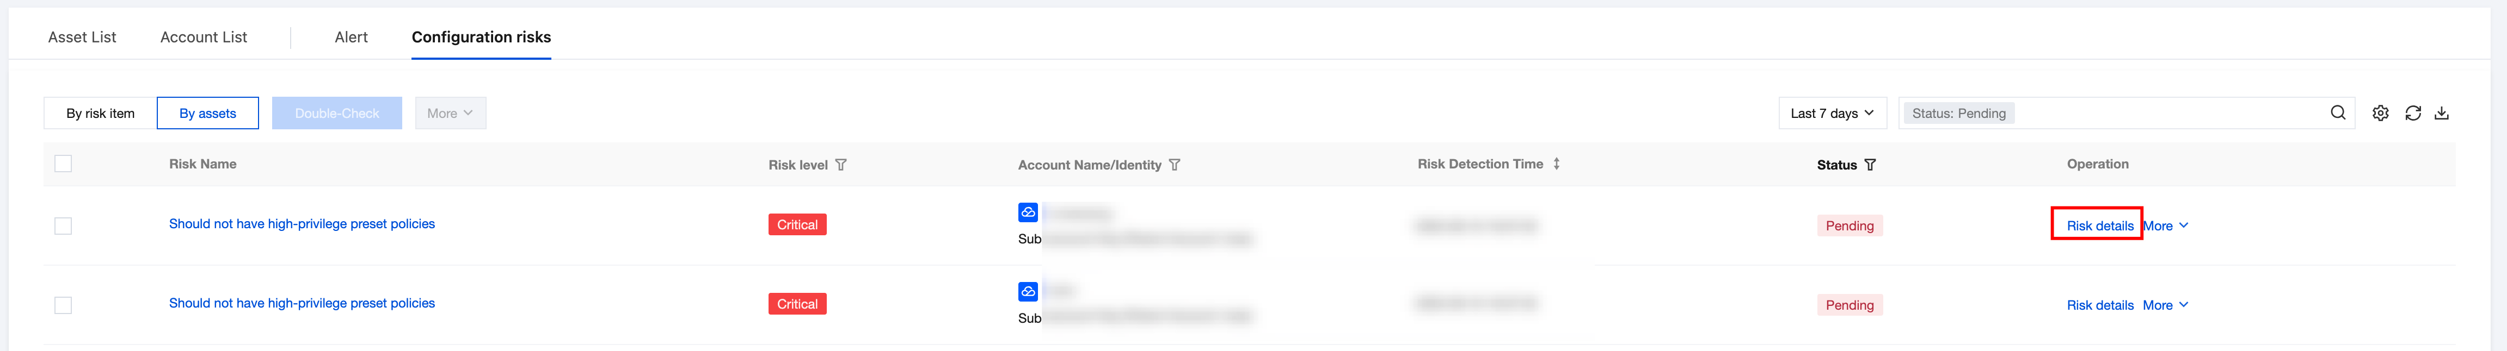Expand More dropdown in second row
The height and width of the screenshot is (351, 2507).
point(2165,305)
